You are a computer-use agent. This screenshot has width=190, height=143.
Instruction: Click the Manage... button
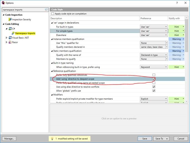point(9,139)
